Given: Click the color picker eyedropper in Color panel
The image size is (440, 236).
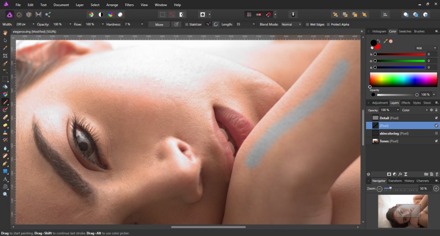Looking at the screenshot, I should pyautogui.click(x=385, y=41).
